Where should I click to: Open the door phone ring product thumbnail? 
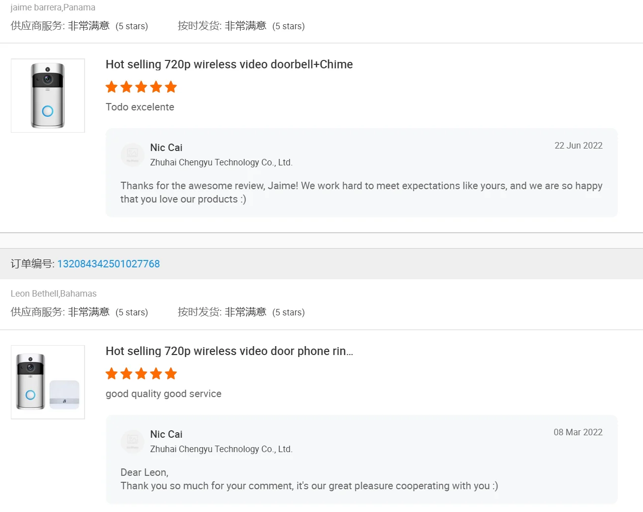click(48, 382)
